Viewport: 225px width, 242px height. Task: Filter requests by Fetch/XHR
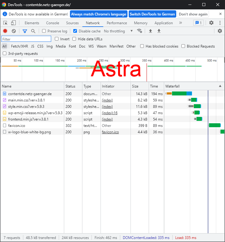coord(19,46)
